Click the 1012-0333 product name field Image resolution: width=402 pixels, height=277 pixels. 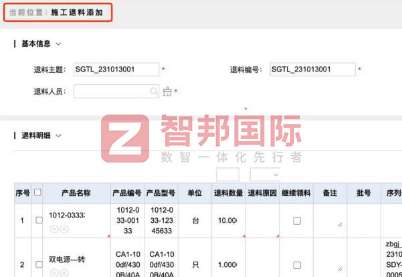67,215
